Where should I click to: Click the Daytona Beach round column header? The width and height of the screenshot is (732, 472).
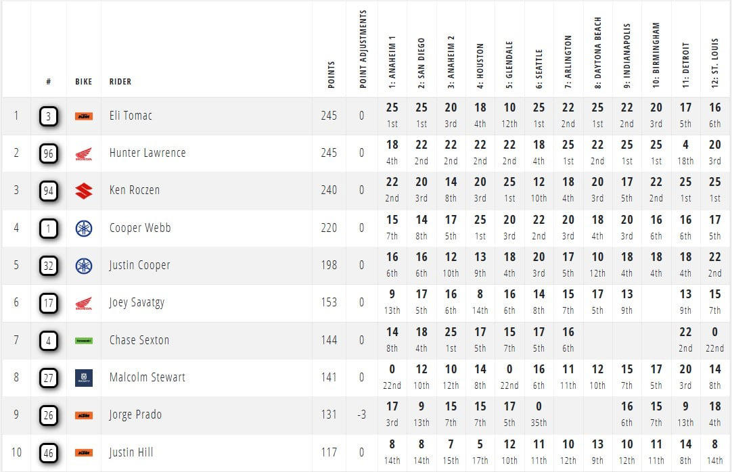tap(598, 53)
